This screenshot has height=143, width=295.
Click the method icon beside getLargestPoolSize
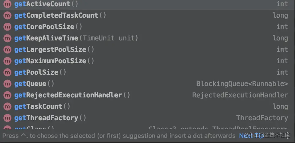[x=7, y=50]
